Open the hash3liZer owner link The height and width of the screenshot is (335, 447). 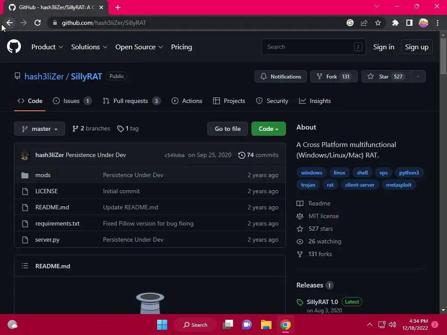[x=44, y=76]
